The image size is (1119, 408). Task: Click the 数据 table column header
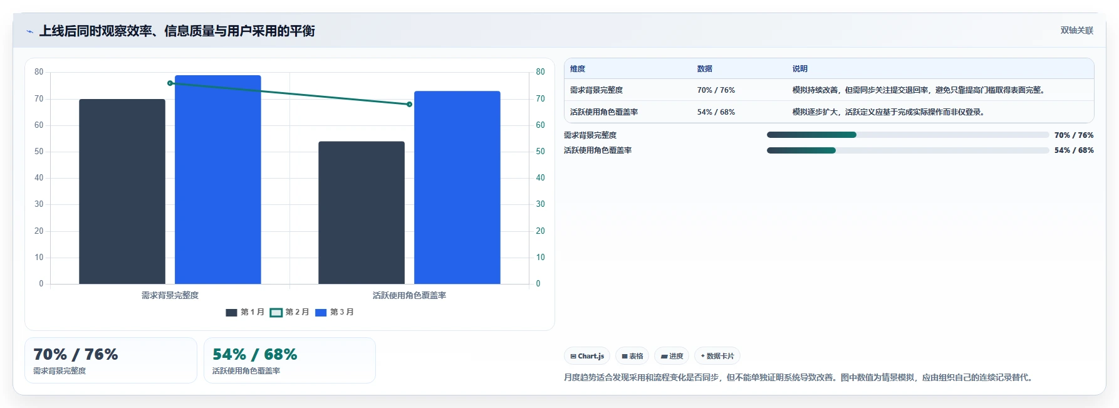click(x=705, y=69)
